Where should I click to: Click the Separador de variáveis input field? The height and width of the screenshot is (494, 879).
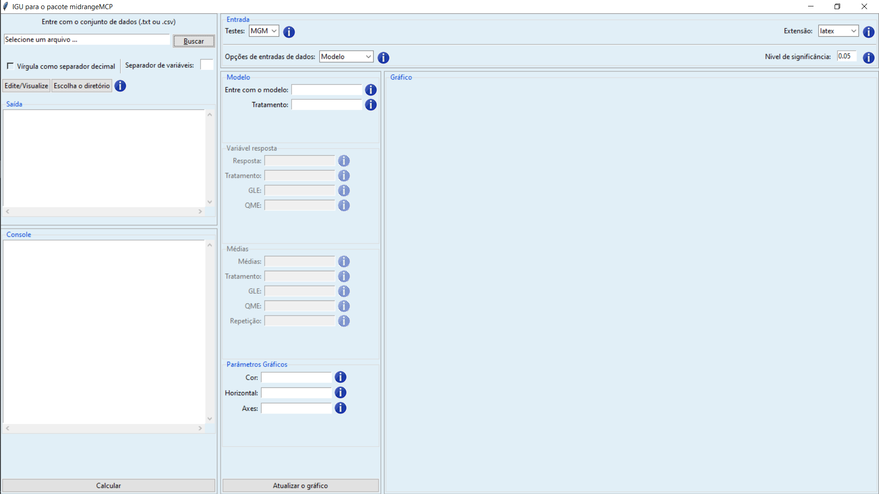click(x=206, y=65)
